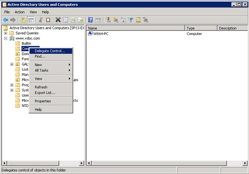This screenshot has width=249, height=174.
Task: Click the Computer type cell
Action: point(194,33)
